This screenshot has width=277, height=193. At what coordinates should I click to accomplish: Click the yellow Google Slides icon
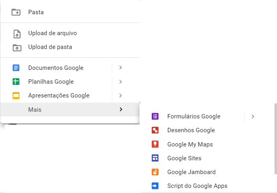point(16,96)
